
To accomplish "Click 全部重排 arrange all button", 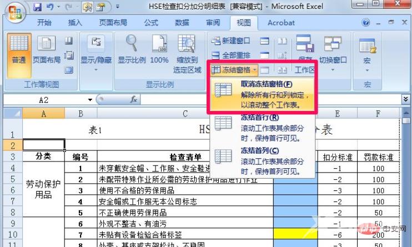I will (231, 56).
